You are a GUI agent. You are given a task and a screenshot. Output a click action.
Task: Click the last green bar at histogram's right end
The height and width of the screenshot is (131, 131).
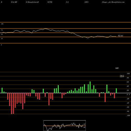(x=116, y=91)
